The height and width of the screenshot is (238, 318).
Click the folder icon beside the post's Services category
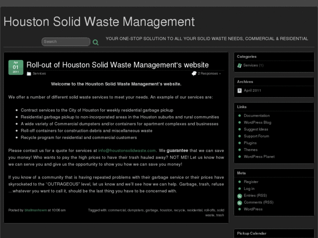pyautogui.click(x=29, y=74)
